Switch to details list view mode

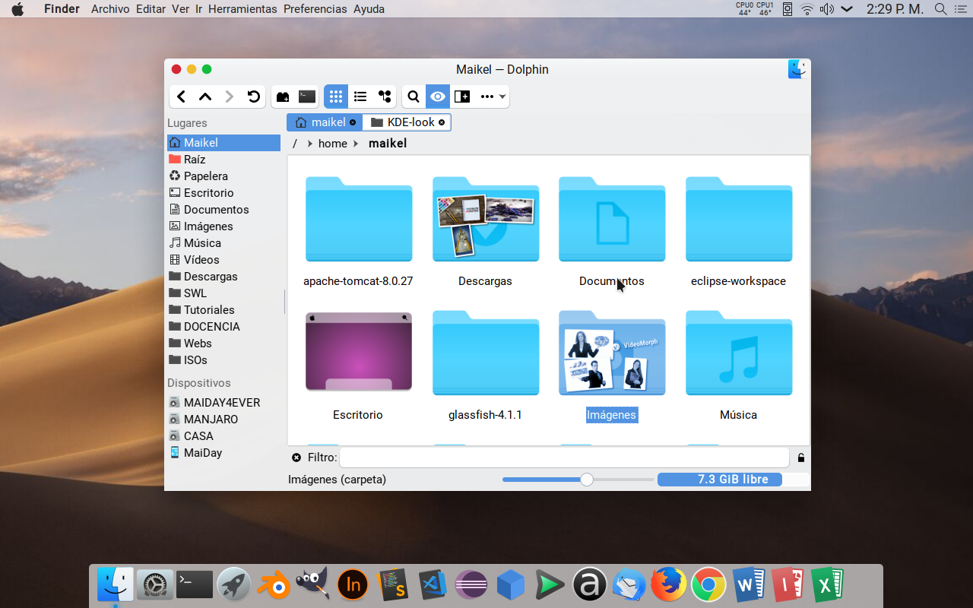tap(360, 97)
